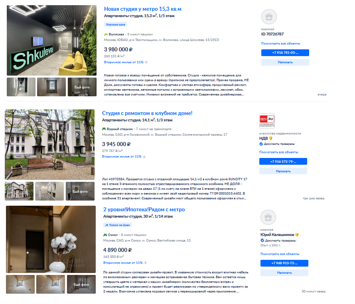Screen dimensions: 355x304
Task: Show phone number +7 968 913-72
Action: pos(284,263)
